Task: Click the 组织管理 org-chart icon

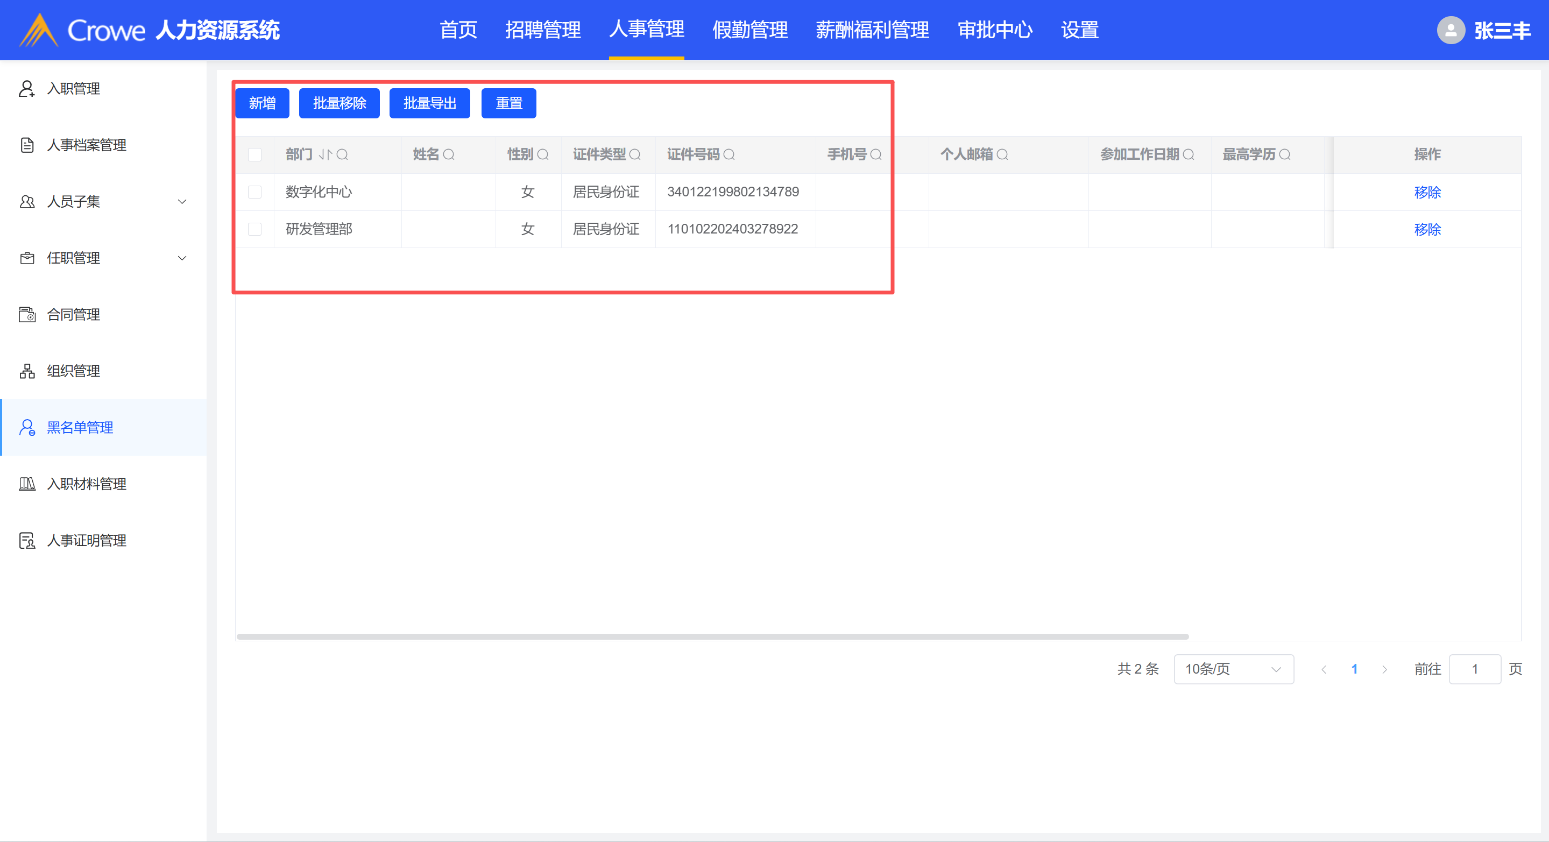Action: 26,371
